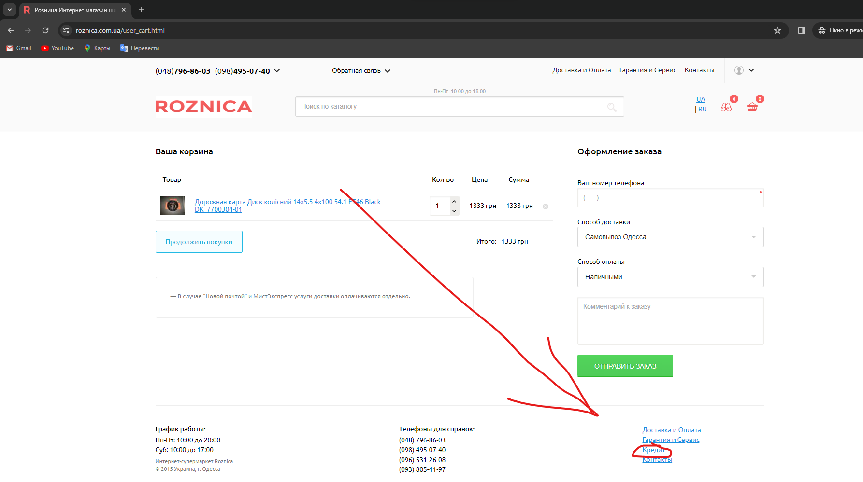
Task: Click the user account avatar icon
Action: coord(739,70)
